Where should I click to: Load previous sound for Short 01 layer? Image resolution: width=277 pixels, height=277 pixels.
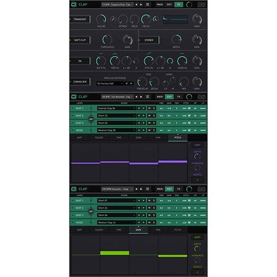pos(139,201)
